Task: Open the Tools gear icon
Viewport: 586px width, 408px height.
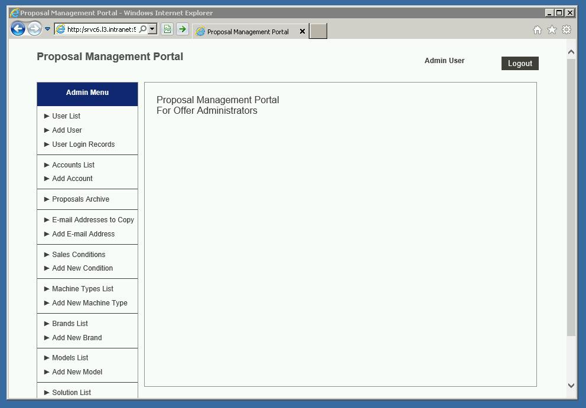Action: (567, 30)
